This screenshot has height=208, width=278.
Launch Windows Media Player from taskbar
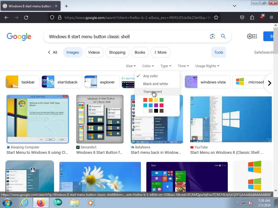click(x=91, y=203)
